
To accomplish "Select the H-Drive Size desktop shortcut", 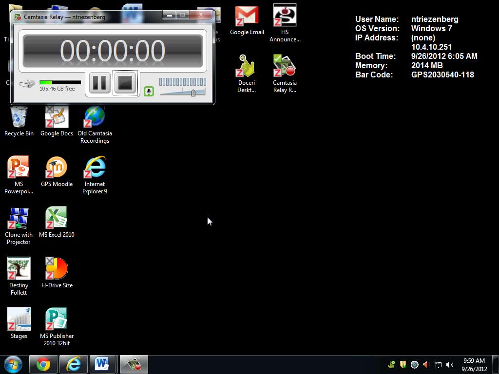I will coord(57,273).
